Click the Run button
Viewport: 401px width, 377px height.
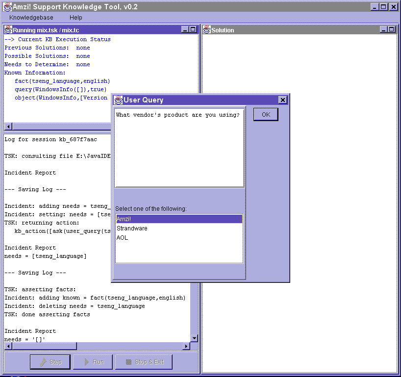click(x=93, y=362)
